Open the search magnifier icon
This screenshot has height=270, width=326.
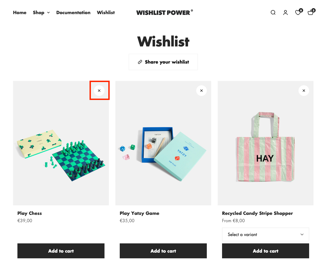[x=273, y=12]
